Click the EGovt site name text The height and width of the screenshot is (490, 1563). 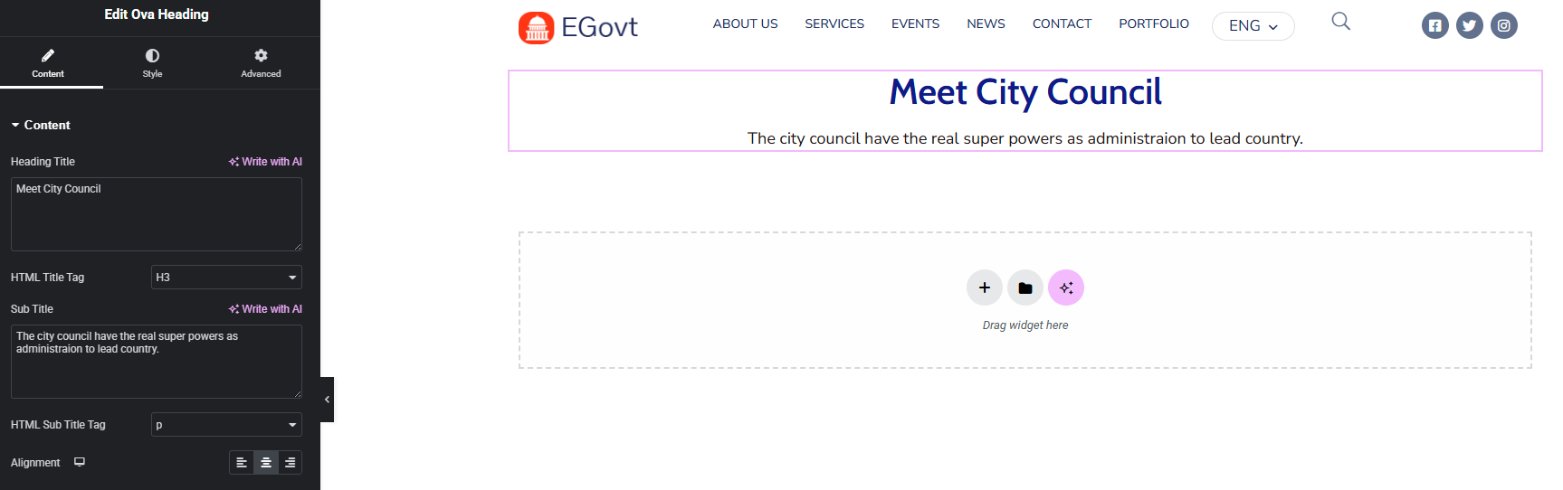[599, 27]
